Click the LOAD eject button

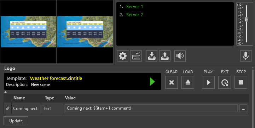[x=188, y=82]
